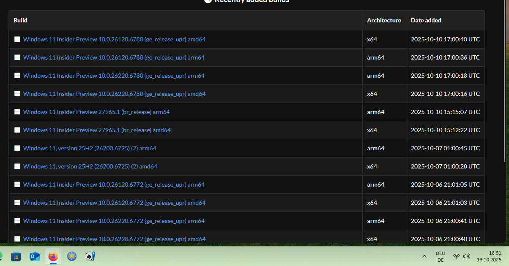
Task: Select date 2025-10-10 17:00:40 UTC
Action: [x=445, y=39]
